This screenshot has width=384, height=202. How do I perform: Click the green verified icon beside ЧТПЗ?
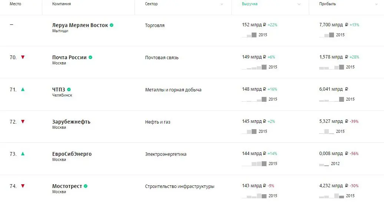[69, 90]
